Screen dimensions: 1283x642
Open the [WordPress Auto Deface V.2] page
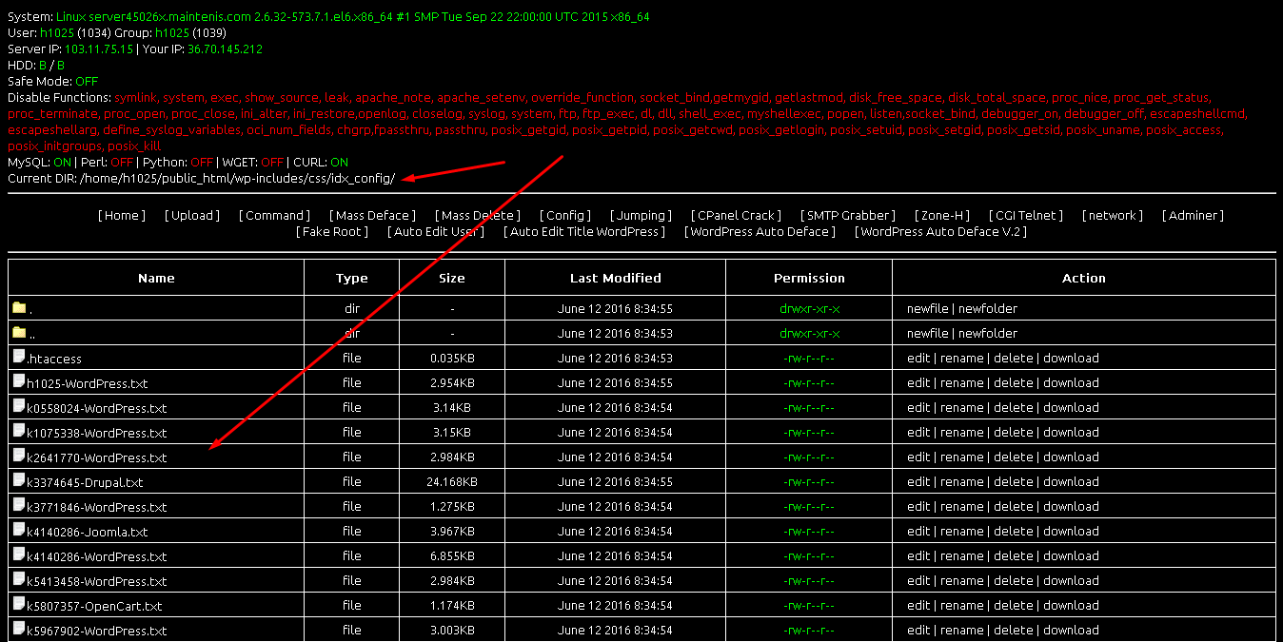point(939,231)
